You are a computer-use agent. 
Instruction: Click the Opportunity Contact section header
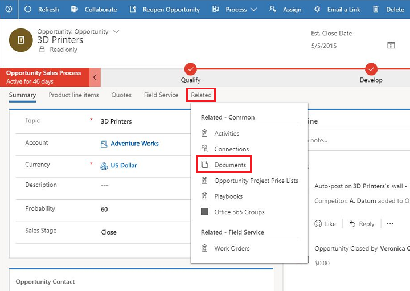[45, 282]
